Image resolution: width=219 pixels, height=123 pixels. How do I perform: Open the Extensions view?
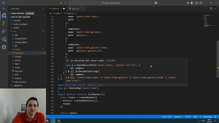point(4,39)
